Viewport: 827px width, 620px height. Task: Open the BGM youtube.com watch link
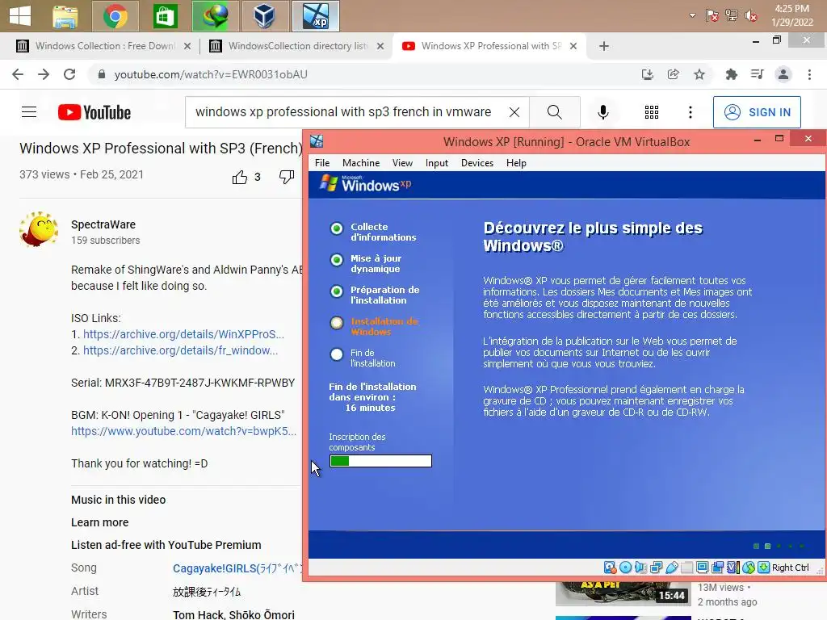point(183,431)
